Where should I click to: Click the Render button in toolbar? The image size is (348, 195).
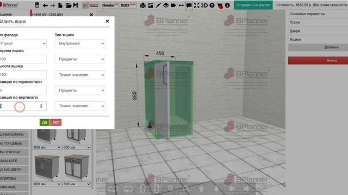click(x=110, y=5)
